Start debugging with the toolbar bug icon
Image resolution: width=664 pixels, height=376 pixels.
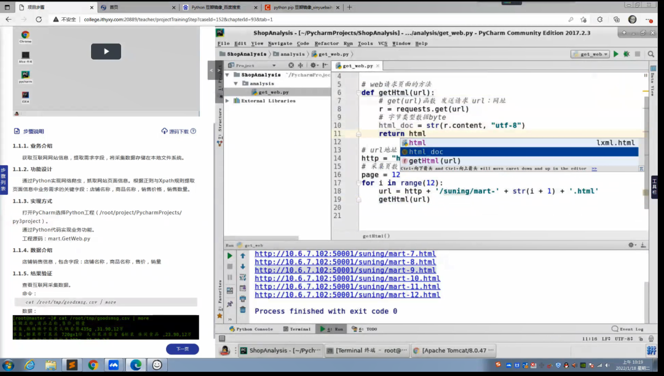626,54
